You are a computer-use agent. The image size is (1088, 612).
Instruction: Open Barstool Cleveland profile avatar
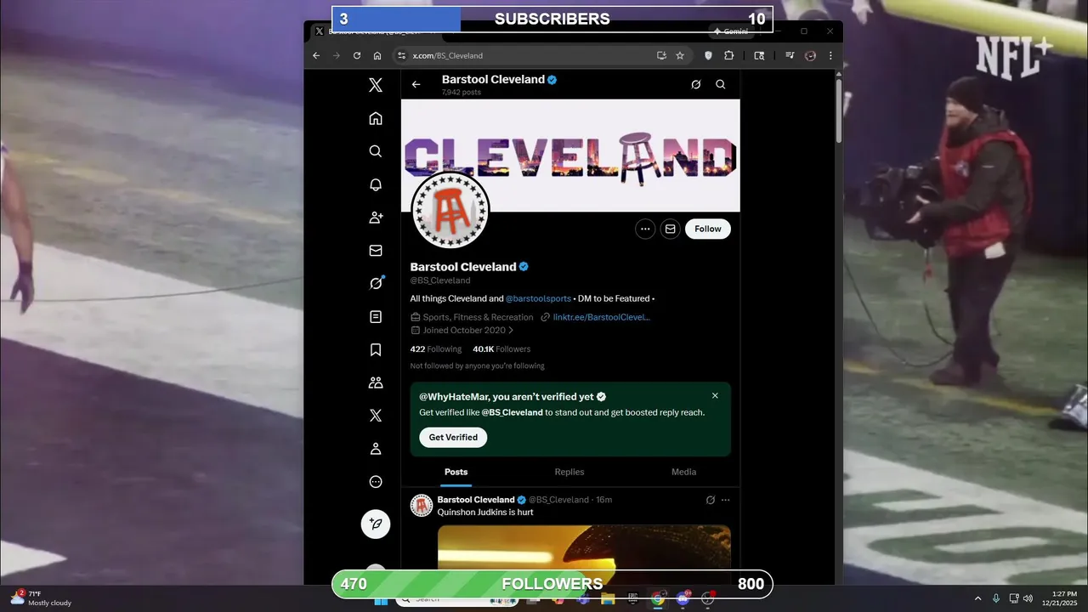pos(450,211)
